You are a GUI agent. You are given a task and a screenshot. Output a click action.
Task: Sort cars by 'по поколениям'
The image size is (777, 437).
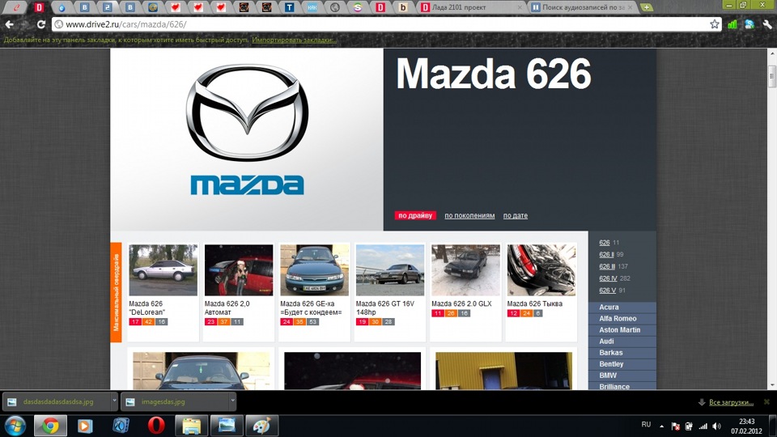click(469, 215)
